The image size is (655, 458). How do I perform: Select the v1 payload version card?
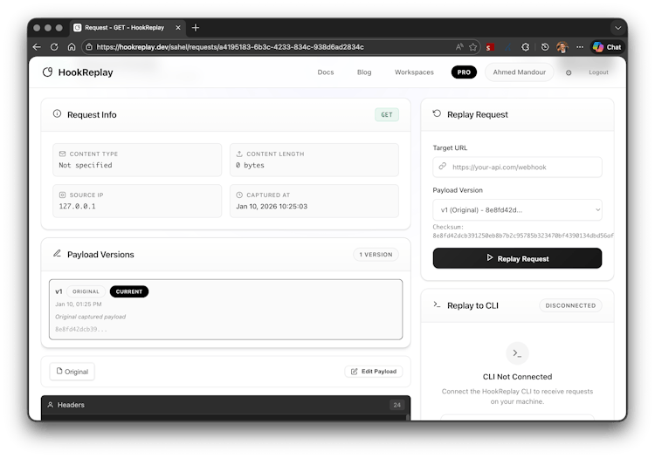click(x=226, y=309)
